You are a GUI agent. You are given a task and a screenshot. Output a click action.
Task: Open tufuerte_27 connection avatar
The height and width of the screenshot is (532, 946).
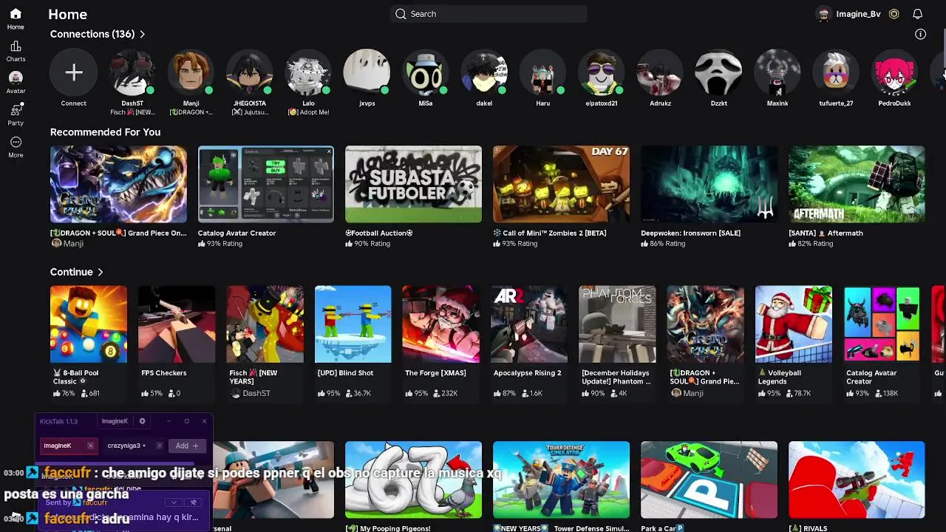(x=836, y=72)
